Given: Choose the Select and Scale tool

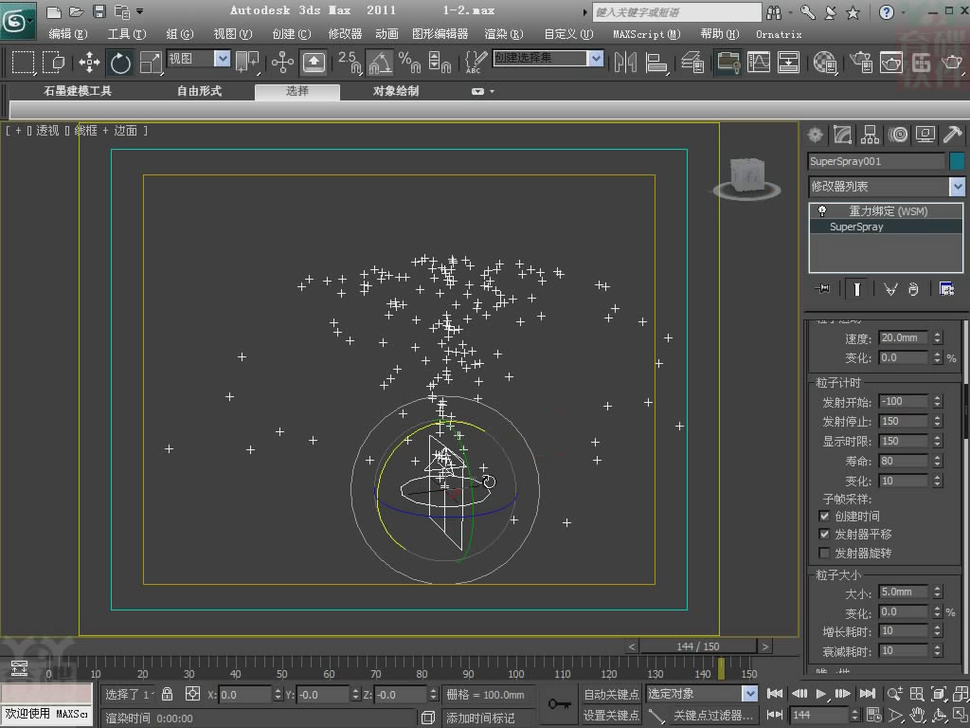Looking at the screenshot, I should [x=151, y=62].
